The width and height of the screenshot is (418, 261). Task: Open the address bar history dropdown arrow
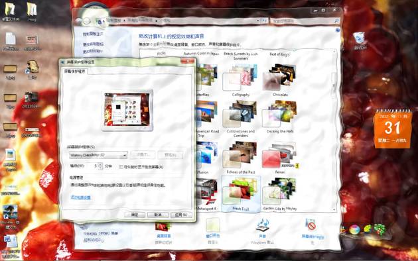(258, 21)
